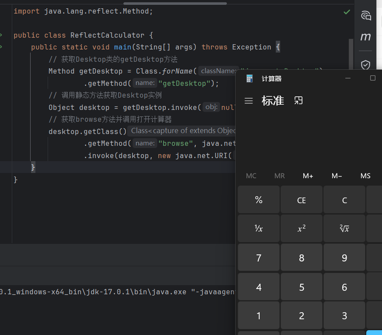
Task: Click the MS memory store button
Action: coord(365,176)
